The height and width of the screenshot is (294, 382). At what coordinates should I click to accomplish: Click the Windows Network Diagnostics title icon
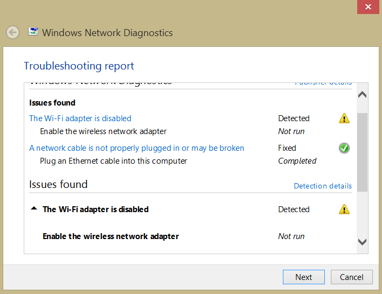(33, 32)
